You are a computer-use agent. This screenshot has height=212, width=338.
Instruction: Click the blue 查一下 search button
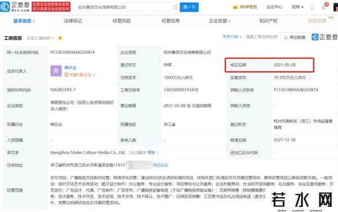click(189, 7)
